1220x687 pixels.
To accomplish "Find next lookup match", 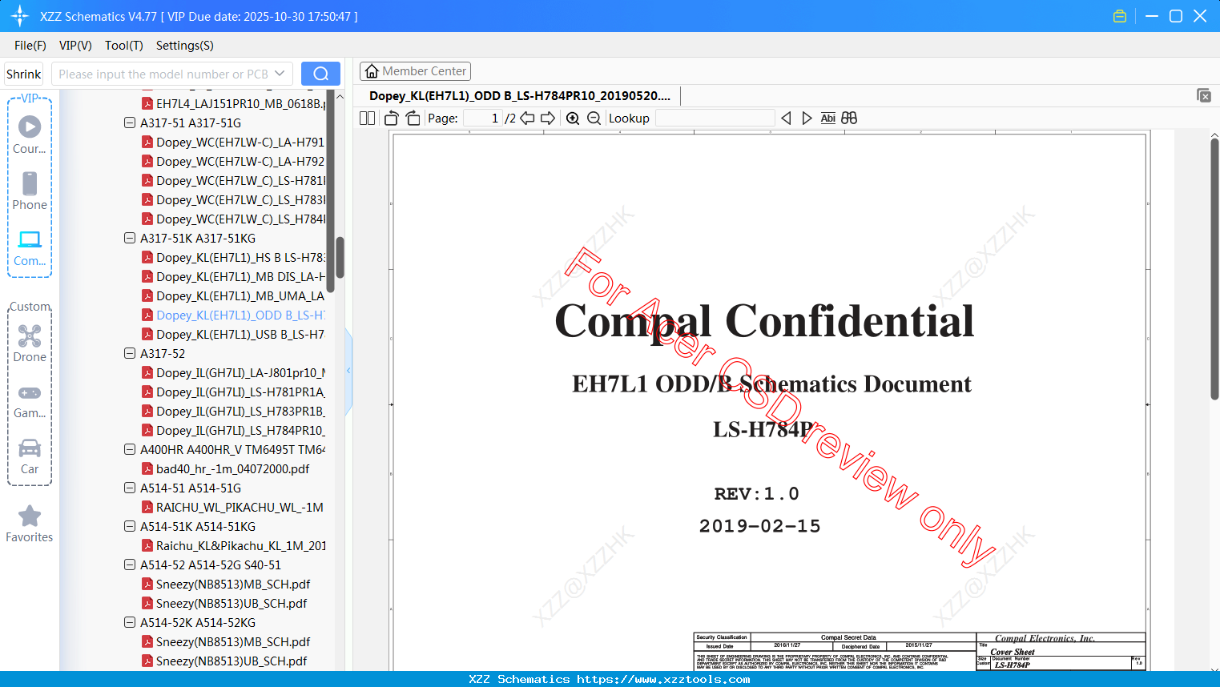I will [x=807, y=119].
